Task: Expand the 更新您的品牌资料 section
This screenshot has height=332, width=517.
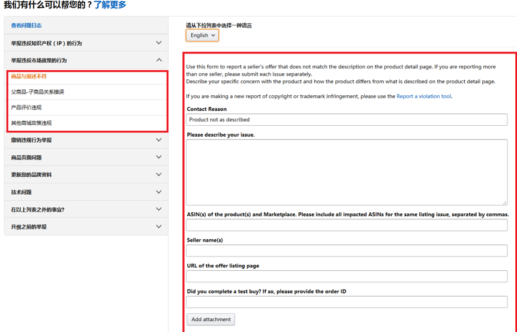Action: pyautogui.click(x=86, y=175)
